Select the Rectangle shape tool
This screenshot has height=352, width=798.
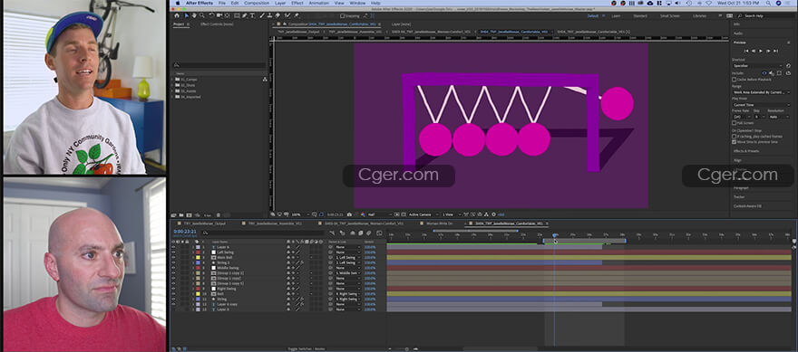[x=237, y=15]
